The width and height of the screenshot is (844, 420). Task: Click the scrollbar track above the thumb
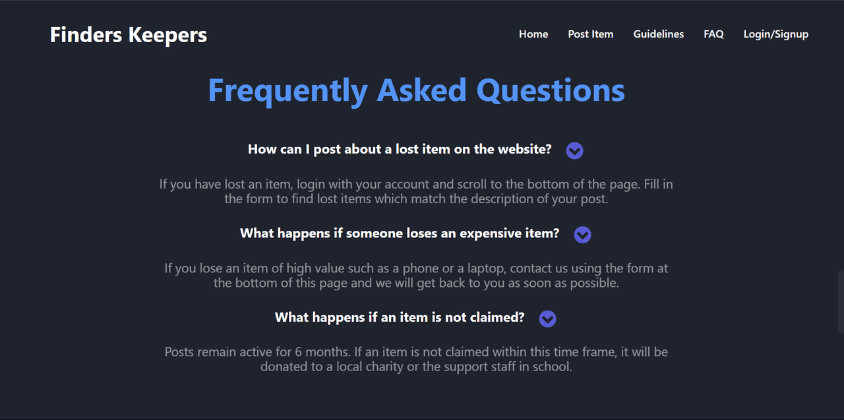(840, 132)
